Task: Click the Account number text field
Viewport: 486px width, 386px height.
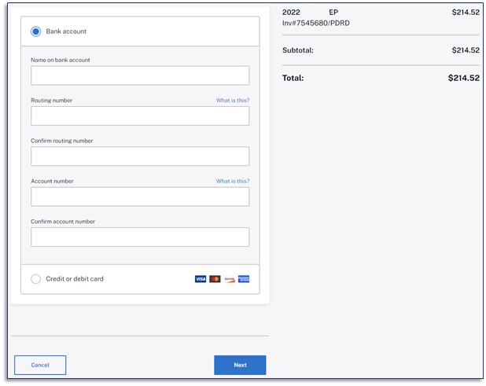Action: click(140, 197)
